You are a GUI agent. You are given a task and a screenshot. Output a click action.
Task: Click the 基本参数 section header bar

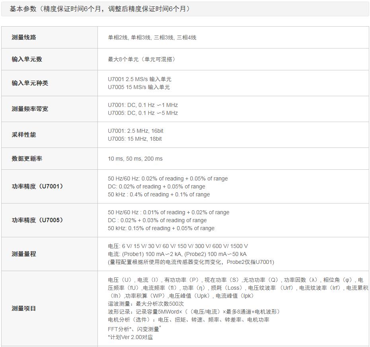185,9
